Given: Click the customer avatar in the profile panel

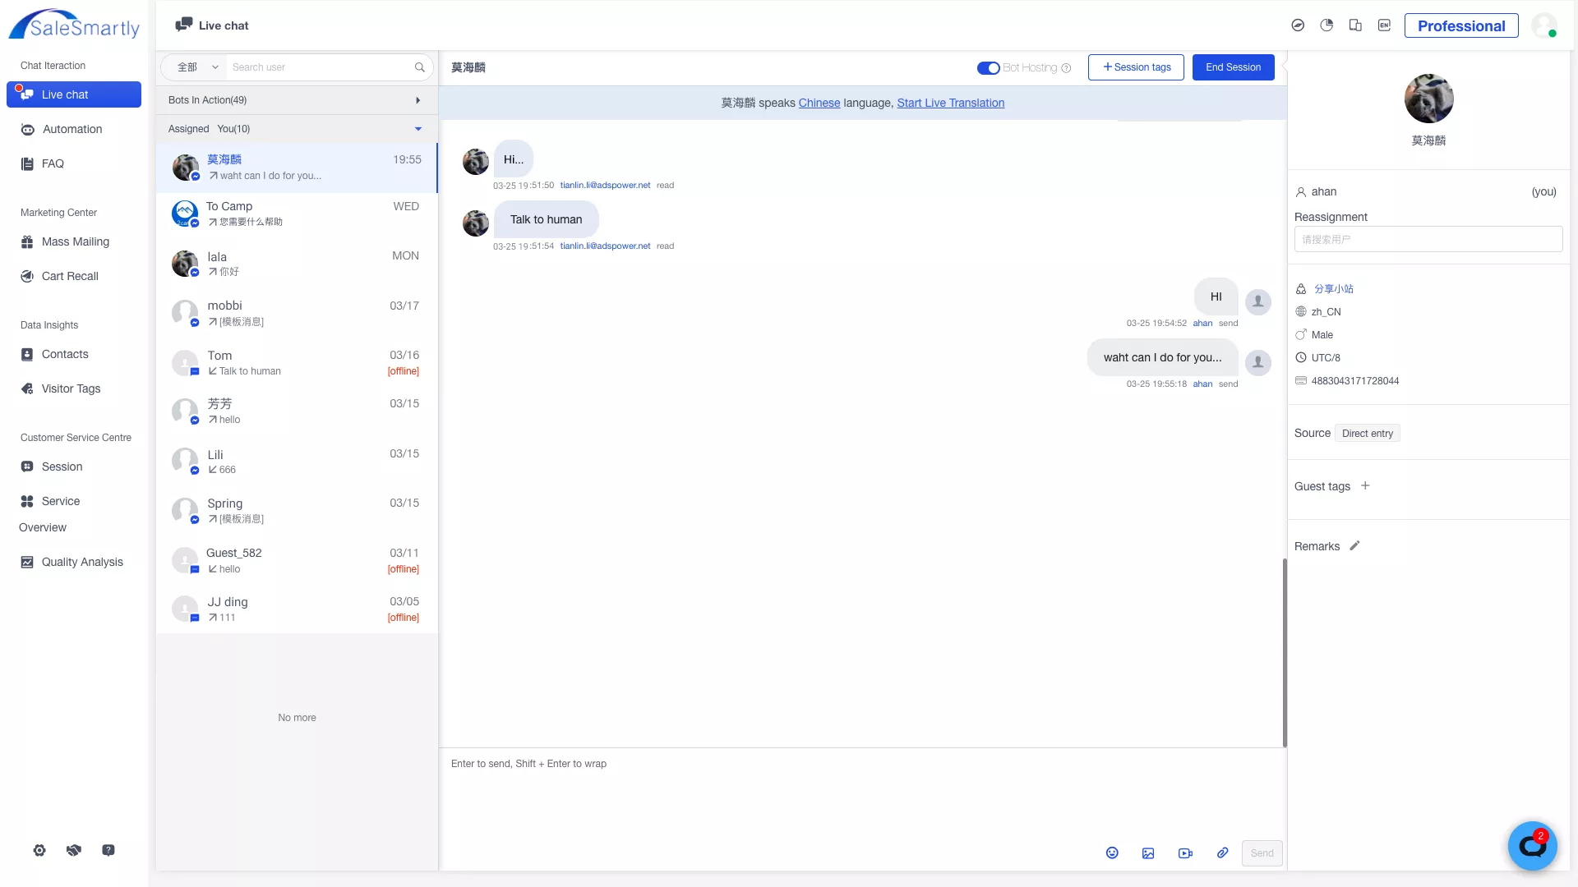Looking at the screenshot, I should (x=1428, y=99).
